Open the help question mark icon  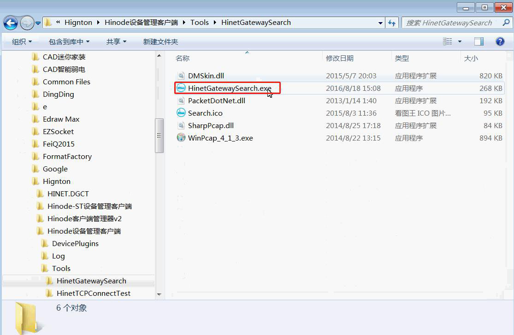pyautogui.click(x=500, y=41)
